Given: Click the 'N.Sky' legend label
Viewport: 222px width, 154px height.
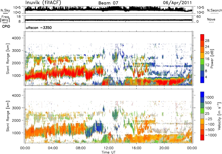Looking at the screenshot, I should [5, 10].
